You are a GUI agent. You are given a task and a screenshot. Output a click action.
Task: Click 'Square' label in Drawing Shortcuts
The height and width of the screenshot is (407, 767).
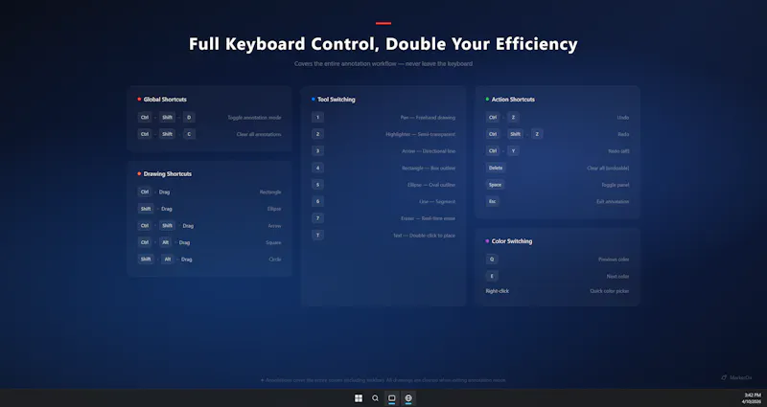click(273, 242)
